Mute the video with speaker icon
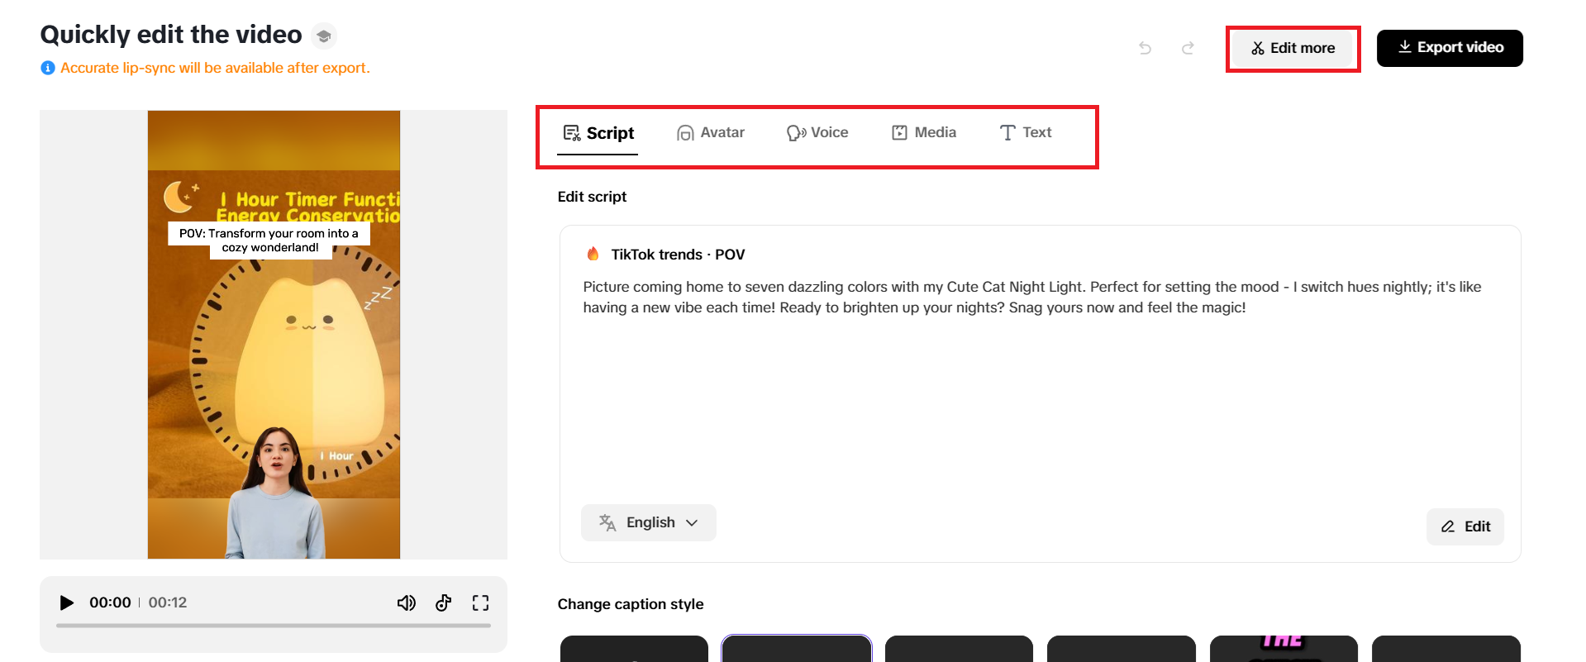The image size is (1586, 662). tap(406, 602)
